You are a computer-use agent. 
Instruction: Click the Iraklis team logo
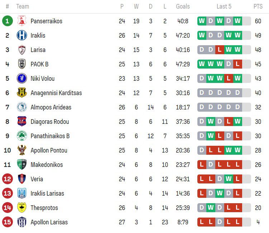[22, 36]
